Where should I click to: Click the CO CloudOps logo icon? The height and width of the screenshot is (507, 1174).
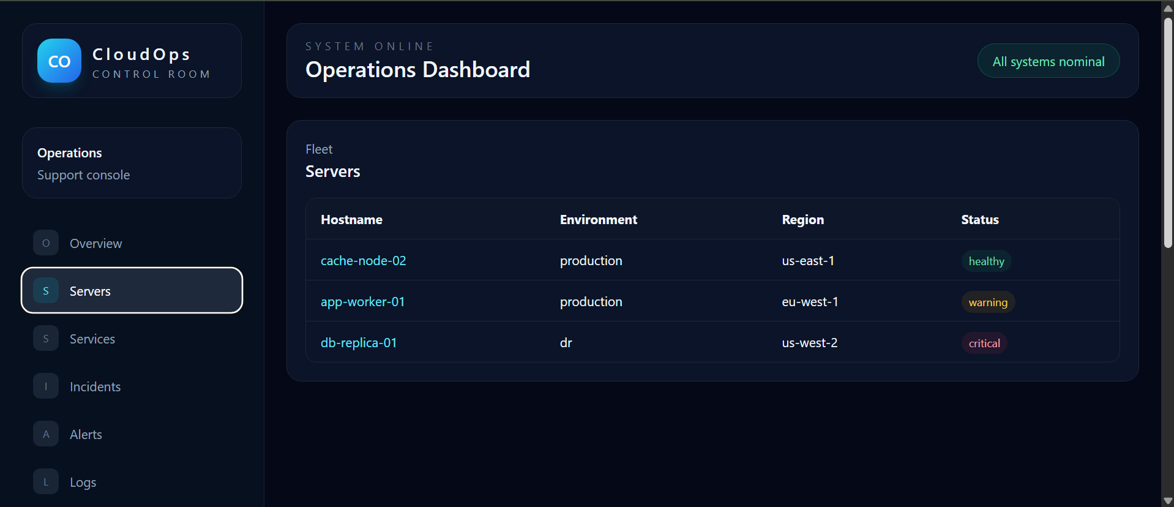pyautogui.click(x=59, y=61)
